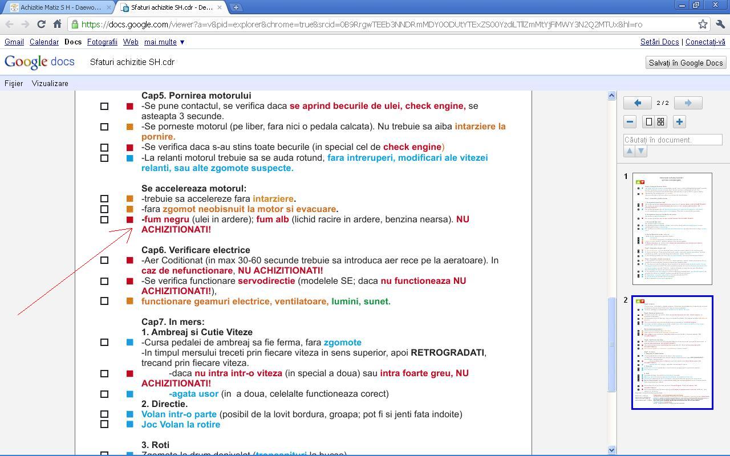
Task: Click Google docs logo
Action: [x=39, y=62]
